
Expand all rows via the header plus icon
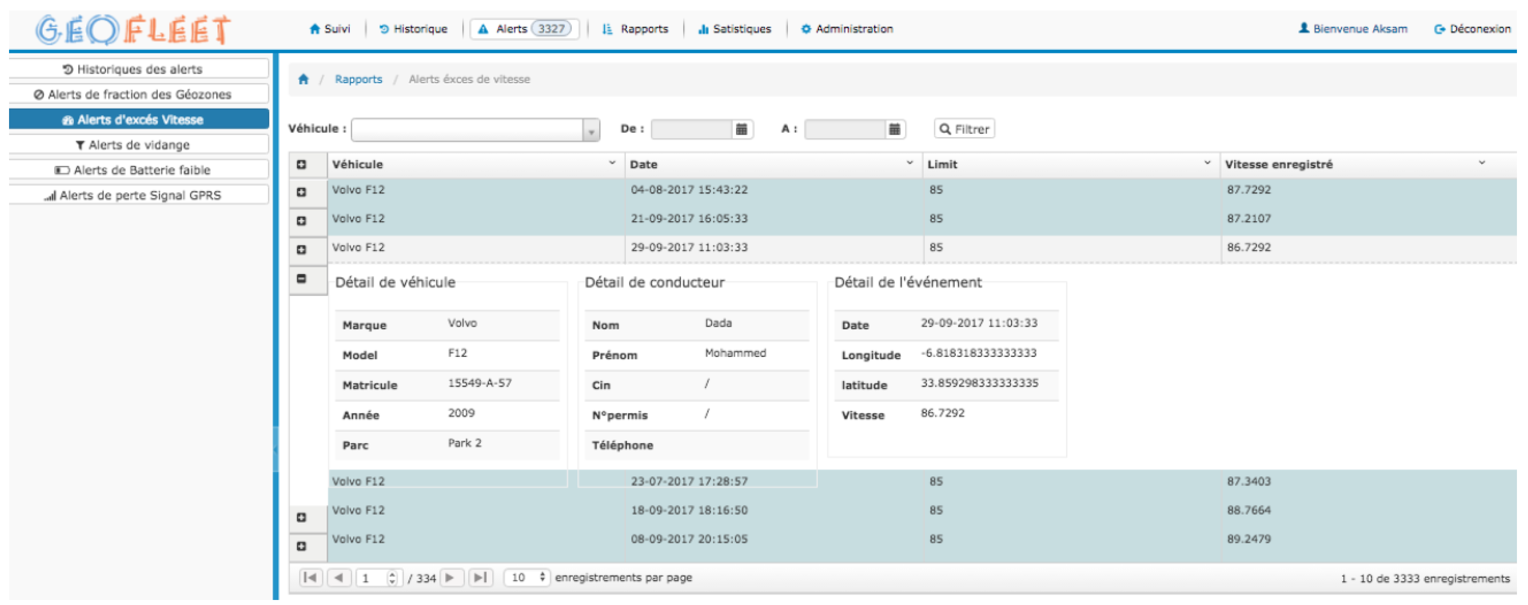click(x=301, y=165)
